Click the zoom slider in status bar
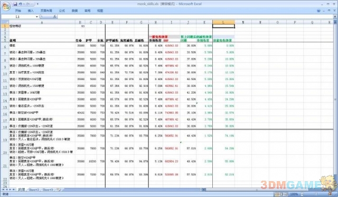The height and width of the screenshot is (197, 338). [x=316, y=194]
